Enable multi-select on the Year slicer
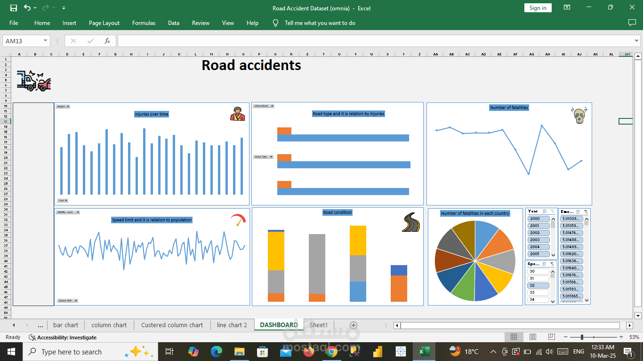Viewport: 643px width, 361px height. tap(545, 212)
